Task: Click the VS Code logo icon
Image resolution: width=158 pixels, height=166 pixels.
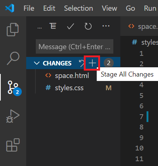Action: click(10, 8)
